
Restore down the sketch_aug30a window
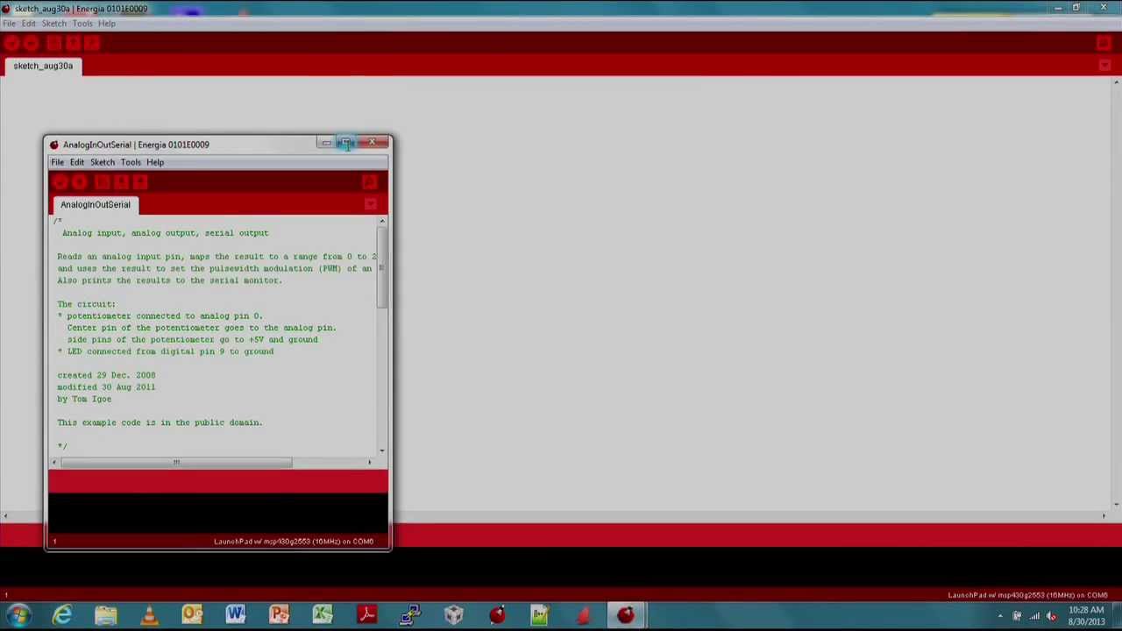point(1076,8)
